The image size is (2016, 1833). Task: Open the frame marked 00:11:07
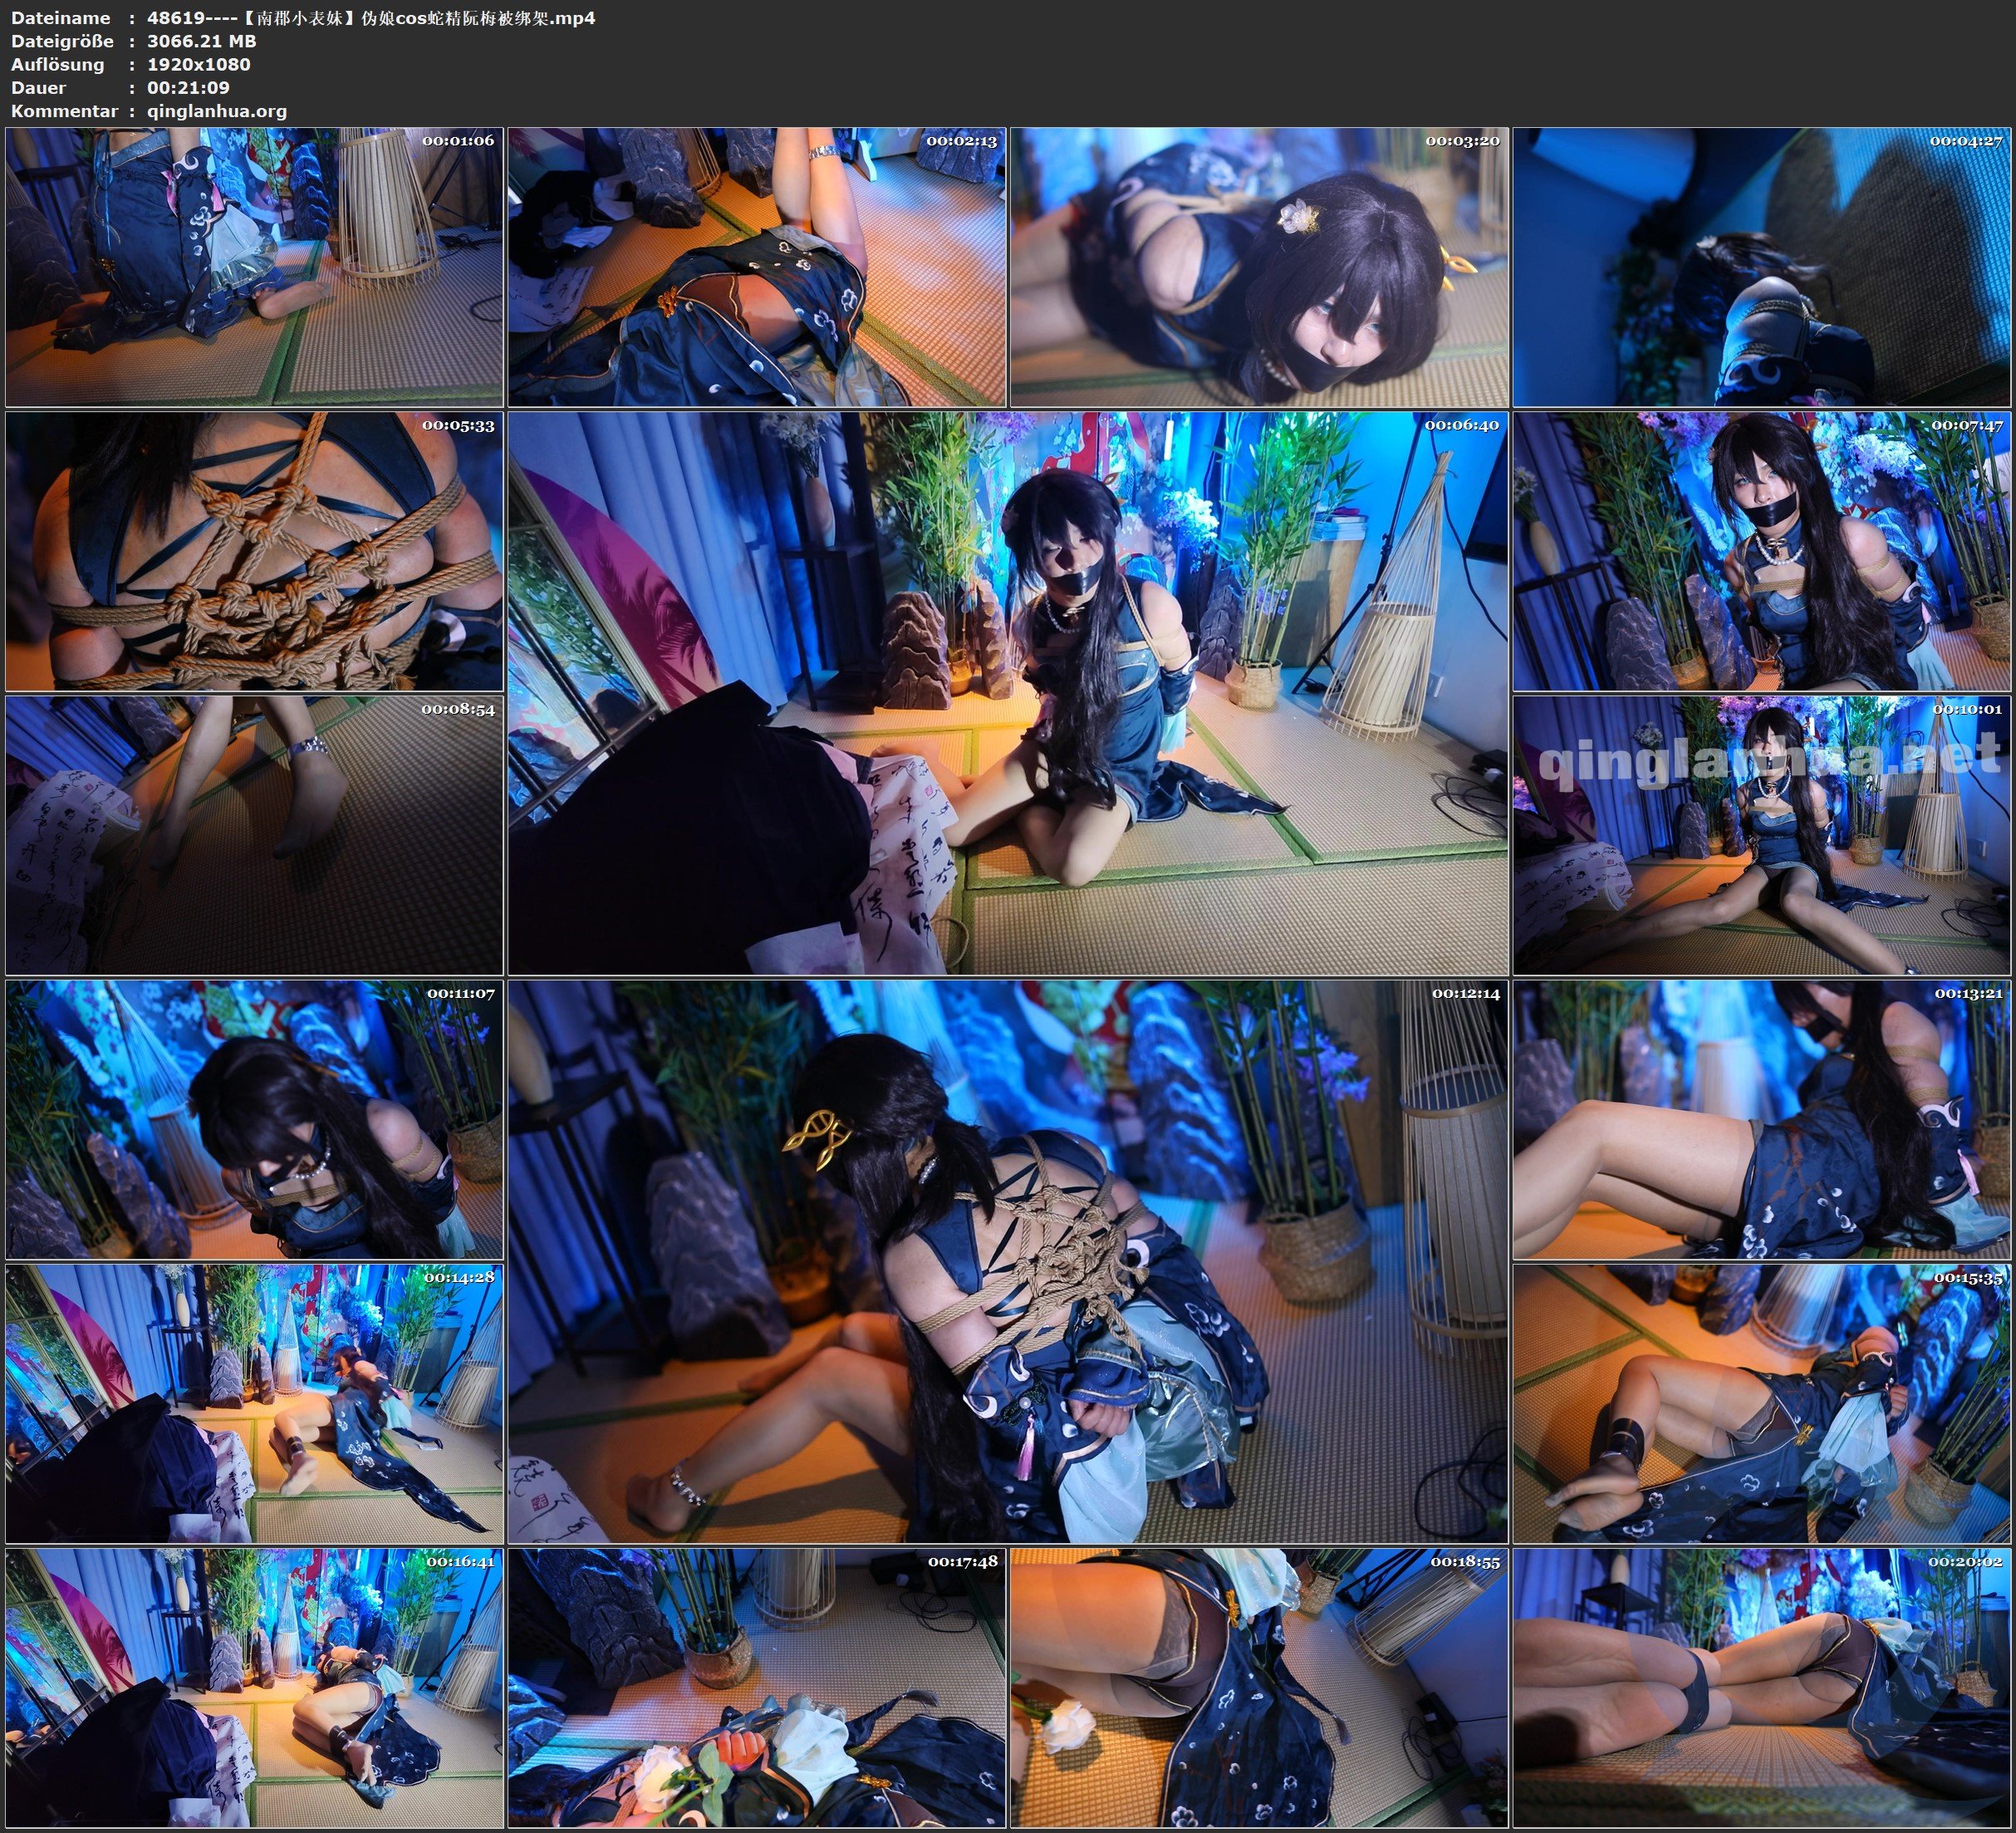[254, 1119]
